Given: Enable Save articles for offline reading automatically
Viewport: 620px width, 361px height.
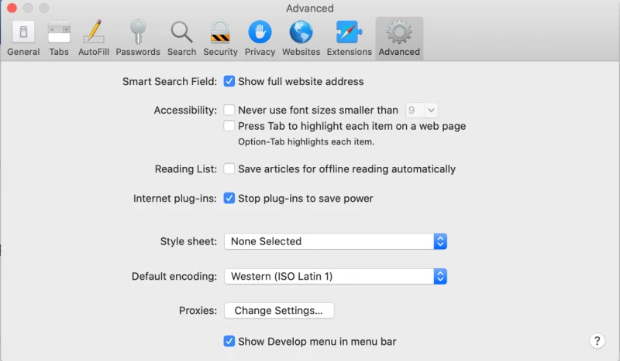Looking at the screenshot, I should coord(229,169).
